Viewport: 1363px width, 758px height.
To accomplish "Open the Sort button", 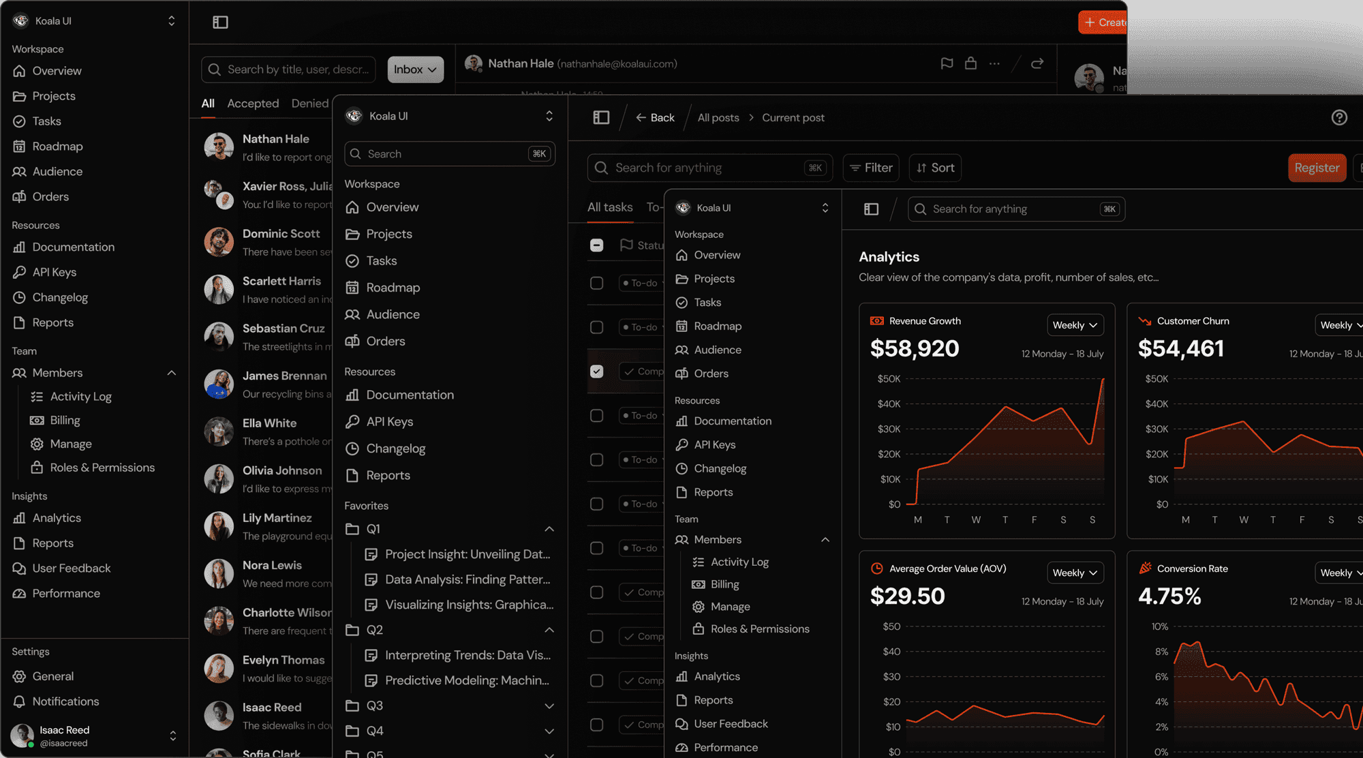I will [x=935, y=168].
